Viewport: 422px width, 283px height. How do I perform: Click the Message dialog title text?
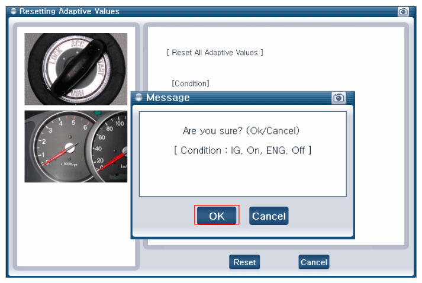coord(167,98)
